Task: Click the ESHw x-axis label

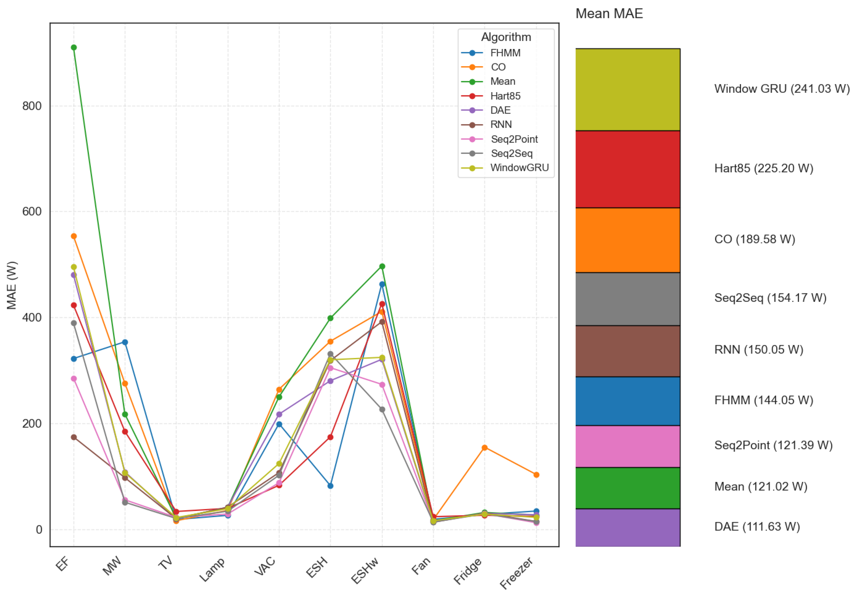Action: click(x=365, y=570)
